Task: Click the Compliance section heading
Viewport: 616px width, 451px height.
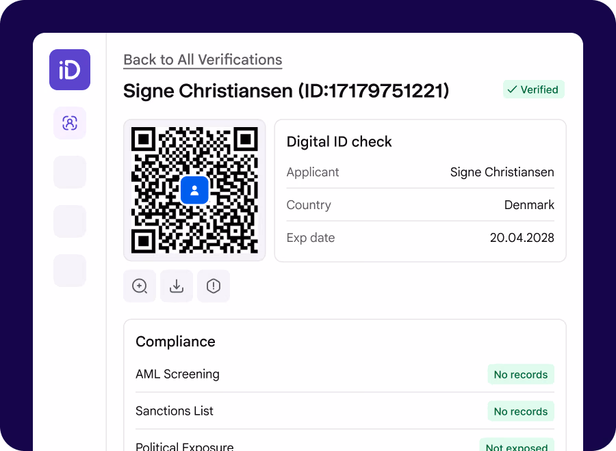Action: [x=176, y=342]
